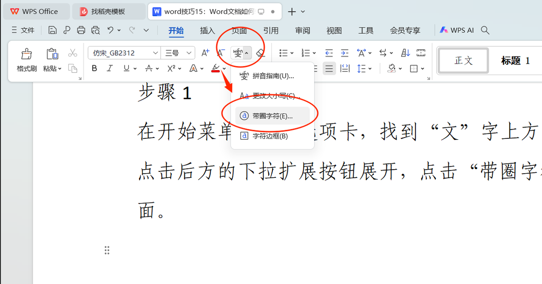Switch to the 插入 ribbon tab
The image size is (542, 284).
207,30
